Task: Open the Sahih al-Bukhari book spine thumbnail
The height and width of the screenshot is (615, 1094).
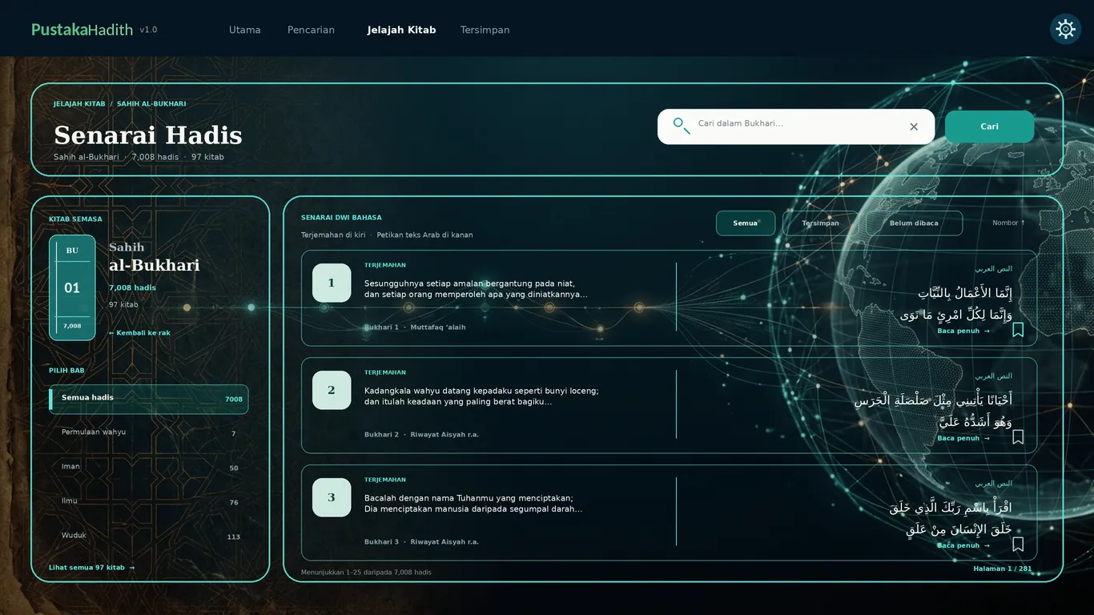Action: [x=72, y=287]
